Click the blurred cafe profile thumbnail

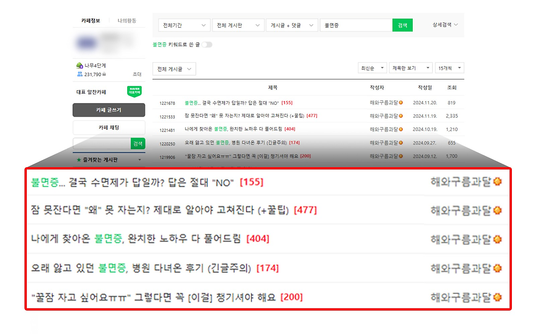(x=87, y=44)
